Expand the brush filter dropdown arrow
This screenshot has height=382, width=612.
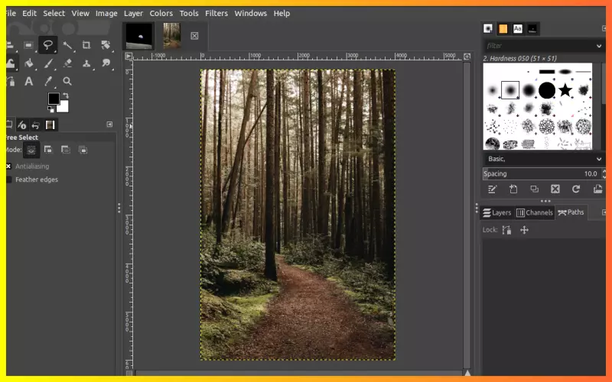599,46
